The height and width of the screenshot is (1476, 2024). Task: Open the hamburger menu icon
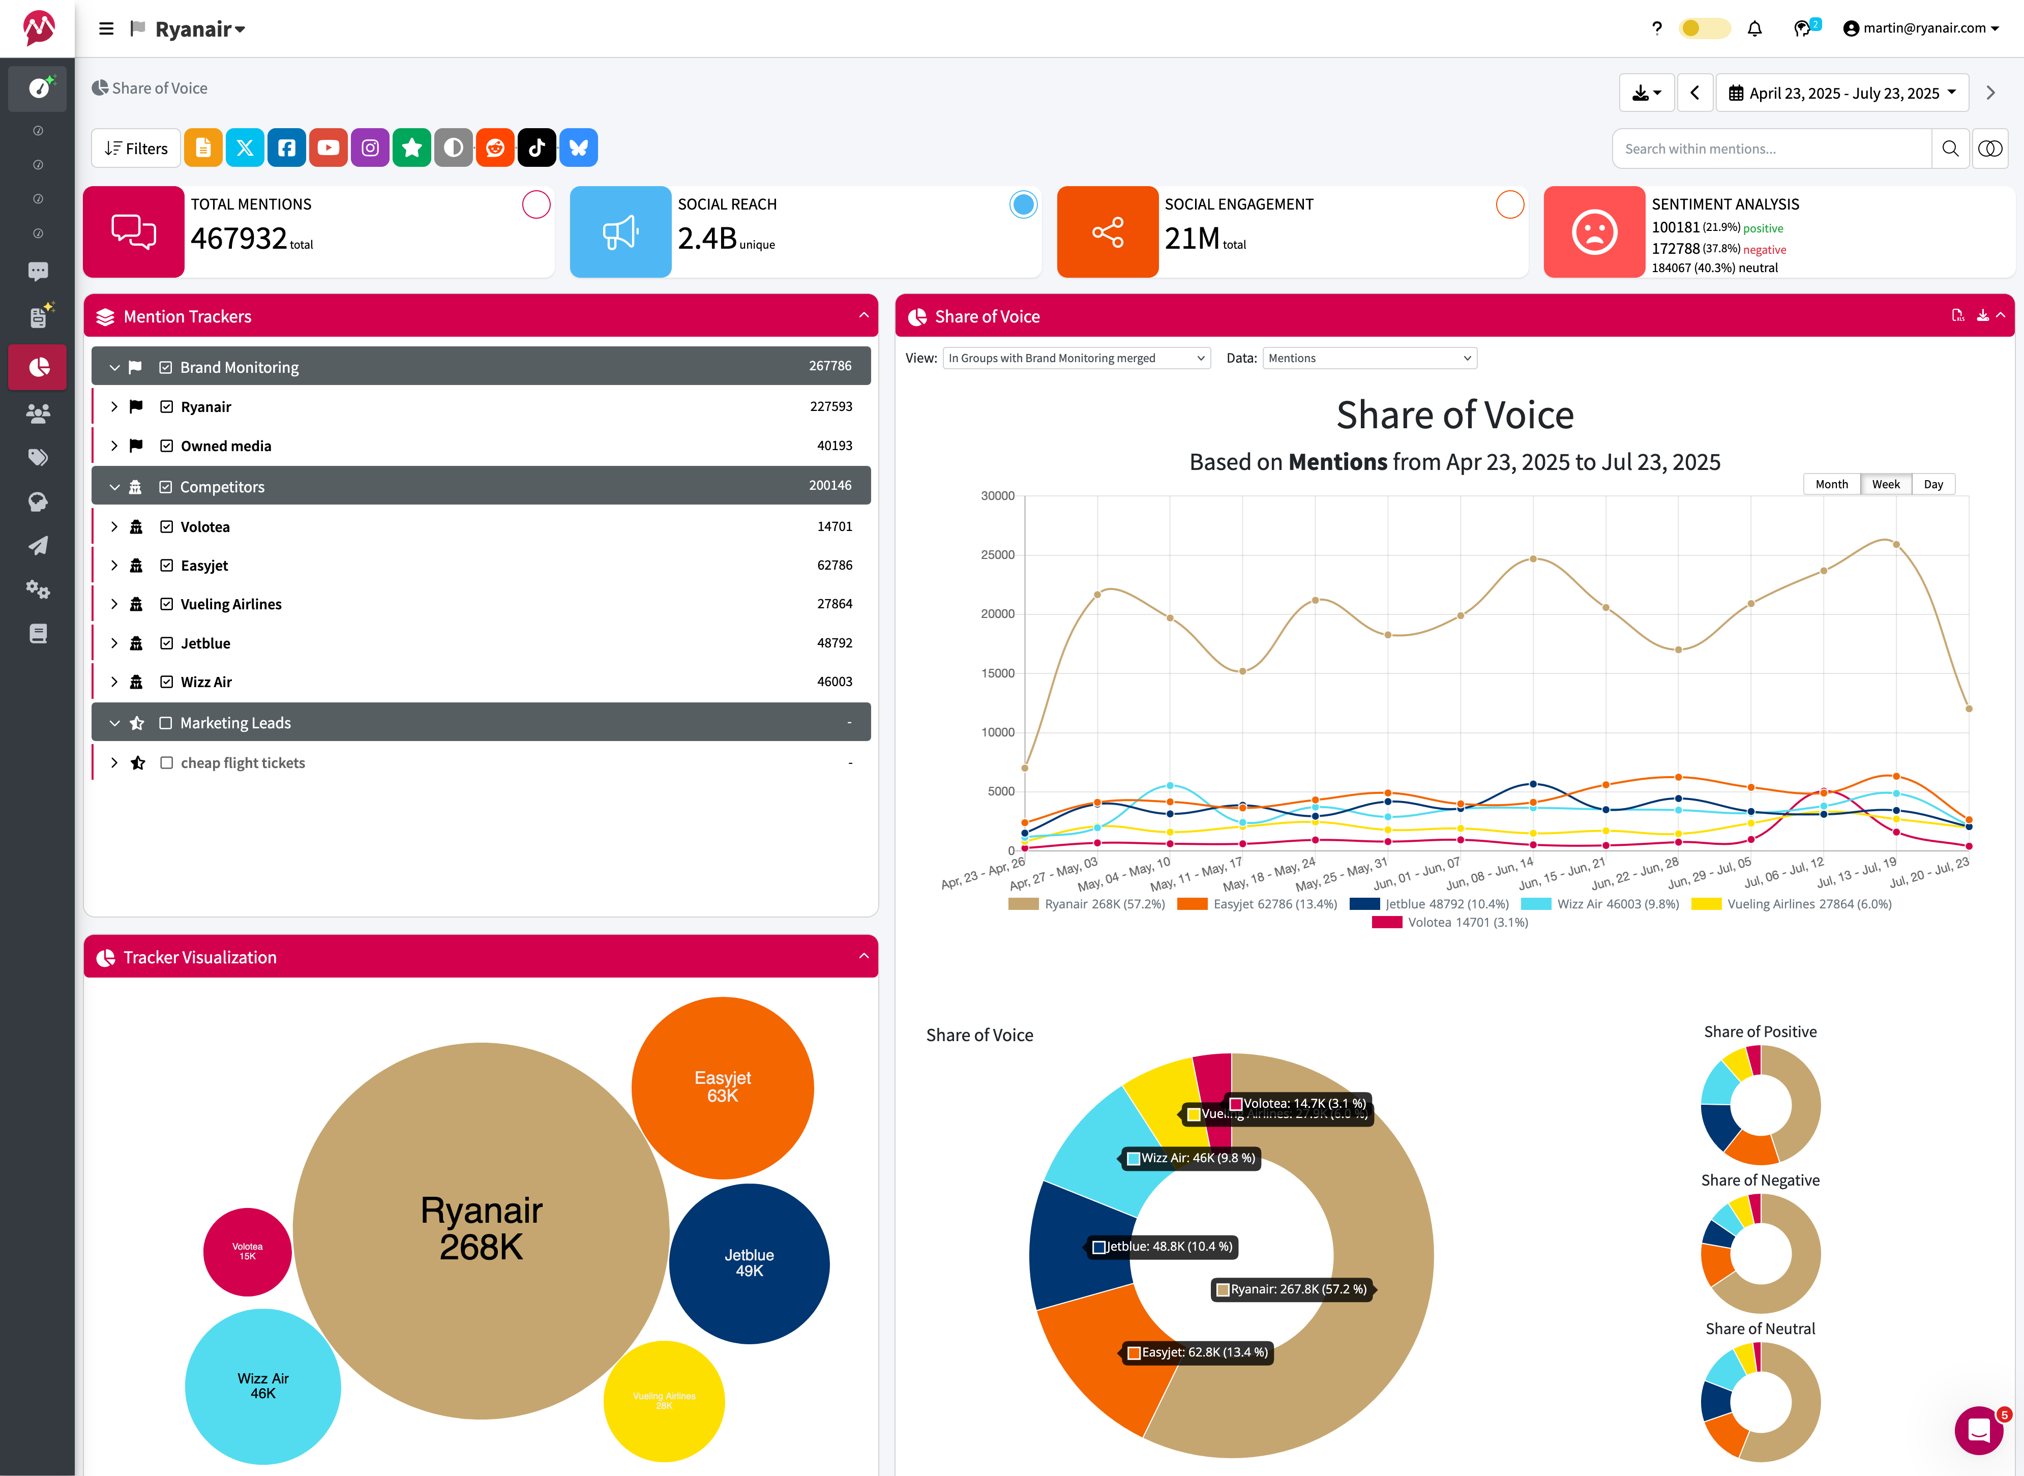coord(106,28)
